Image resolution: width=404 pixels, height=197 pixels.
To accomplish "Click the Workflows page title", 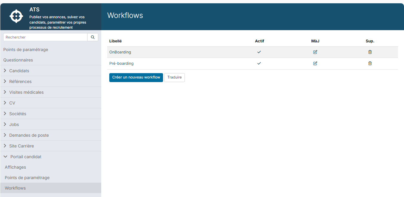I will pos(125,15).
